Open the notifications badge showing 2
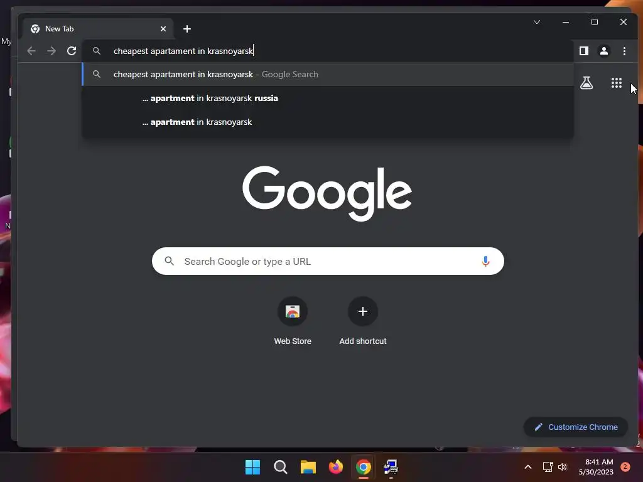 pyautogui.click(x=625, y=467)
